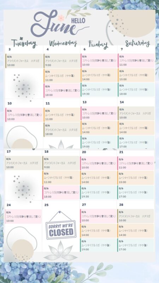The image size is (159, 283).
Task: Click the gray dotted circle graphic under June 17
Action: [x=23, y=189]
